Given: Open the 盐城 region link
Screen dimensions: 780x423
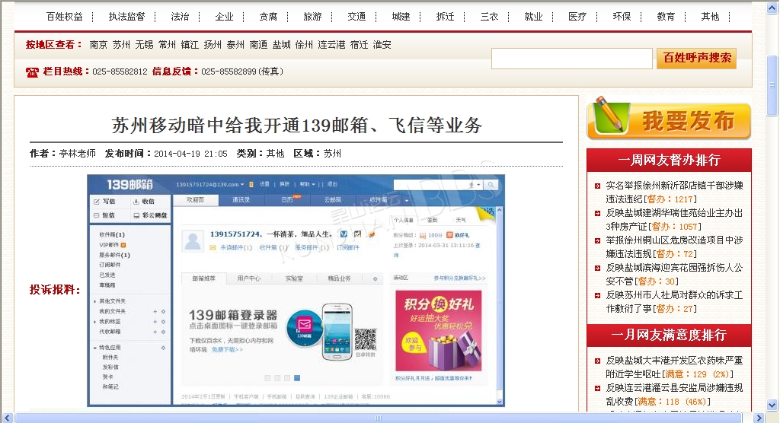Looking at the screenshot, I should tap(282, 45).
